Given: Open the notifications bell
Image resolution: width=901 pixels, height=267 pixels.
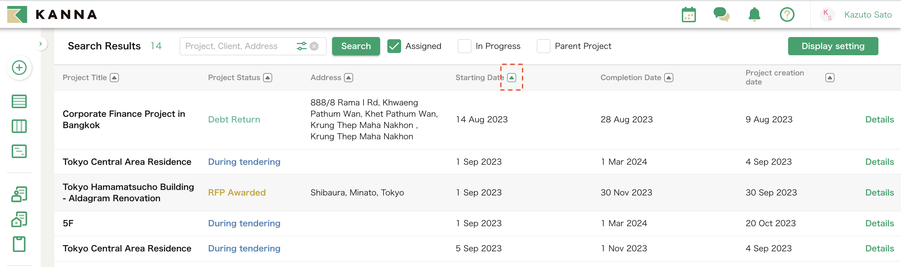Looking at the screenshot, I should [754, 15].
